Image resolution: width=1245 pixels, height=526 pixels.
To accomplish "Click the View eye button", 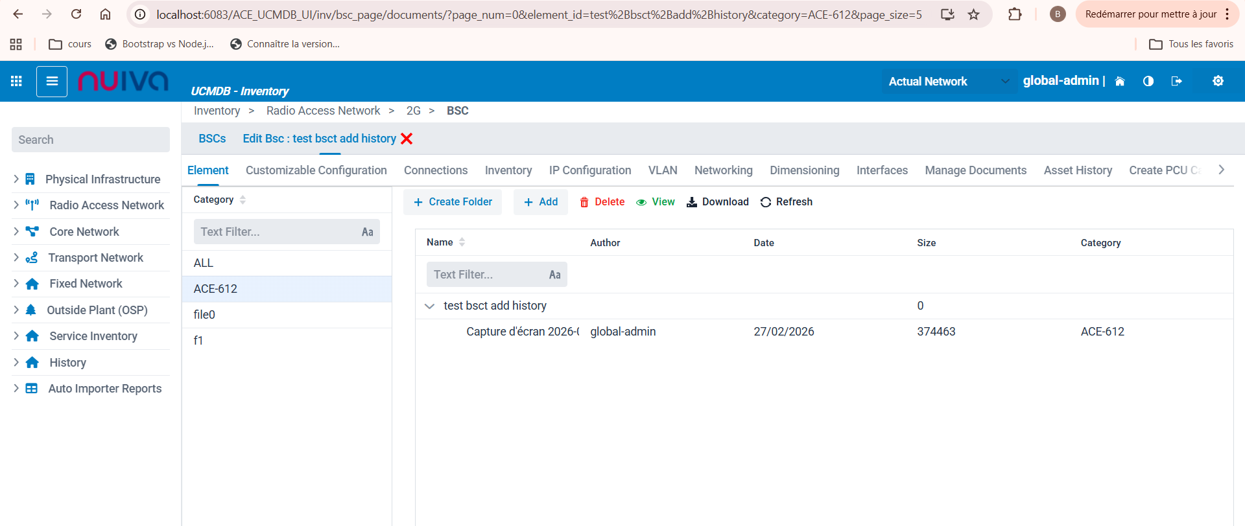I will [656, 202].
